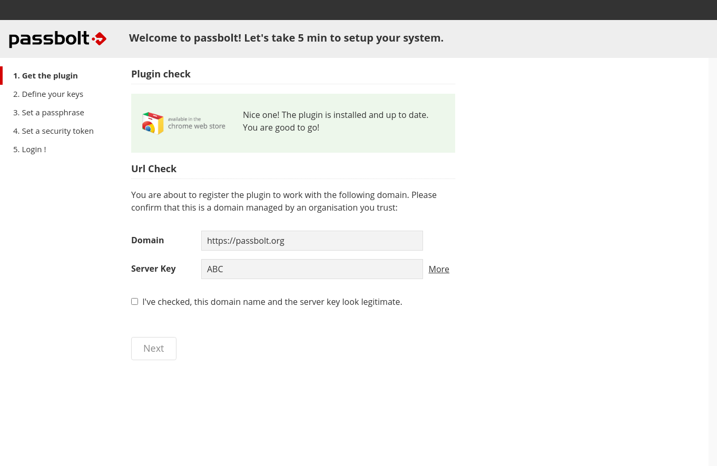
Task: Go to step 2. Define your keys
Action: pos(48,94)
